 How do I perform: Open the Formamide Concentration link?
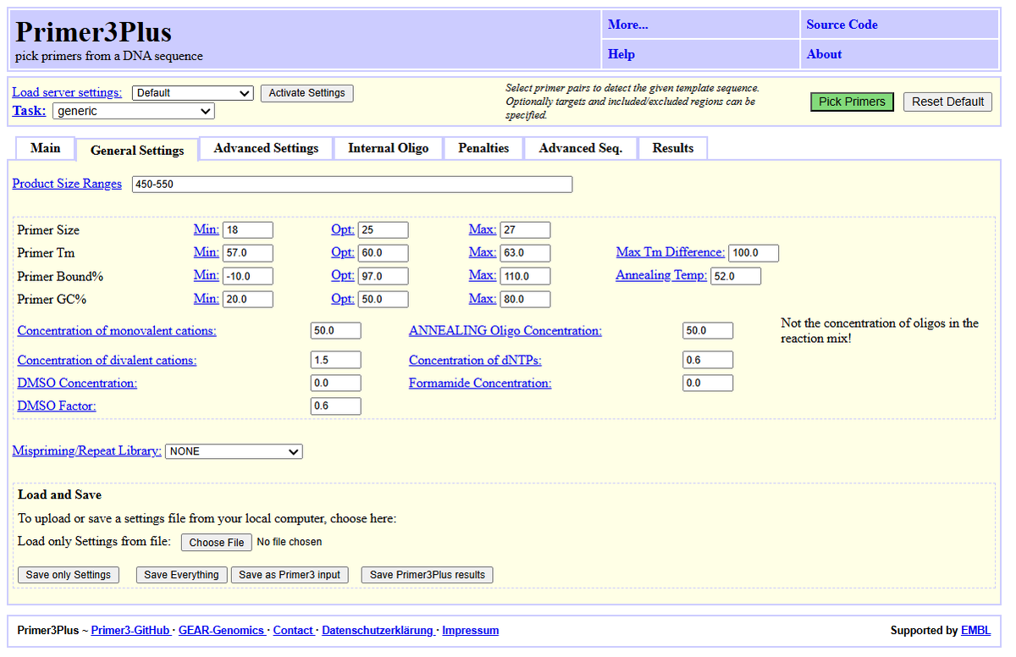(480, 384)
